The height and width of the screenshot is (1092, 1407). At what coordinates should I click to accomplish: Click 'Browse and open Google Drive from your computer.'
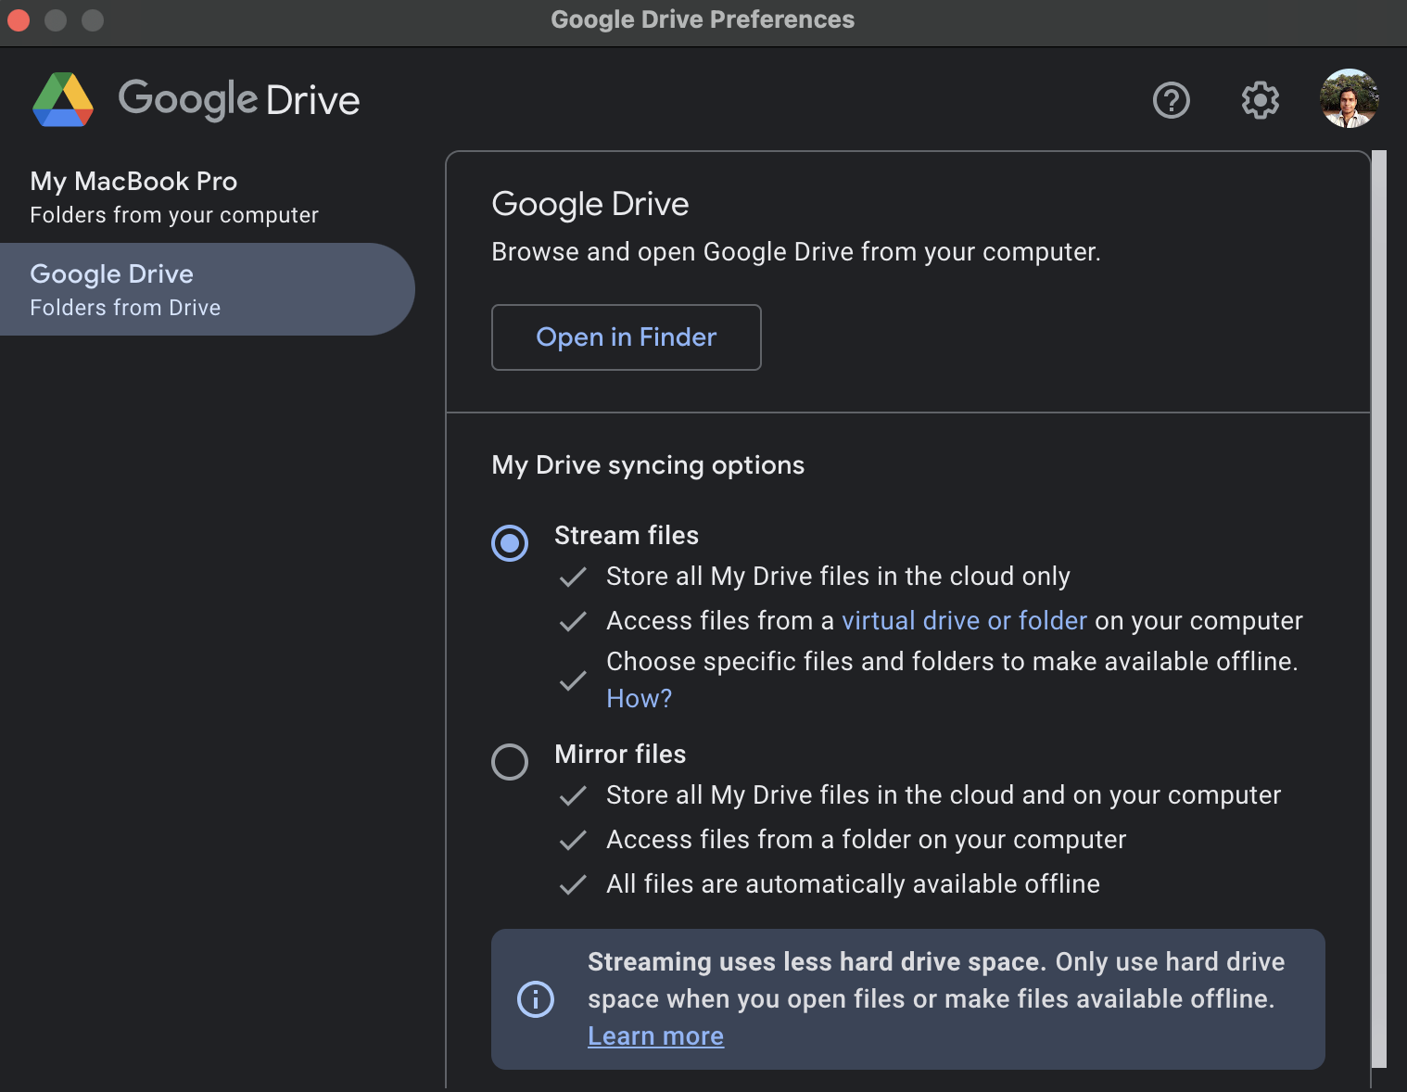[796, 252]
